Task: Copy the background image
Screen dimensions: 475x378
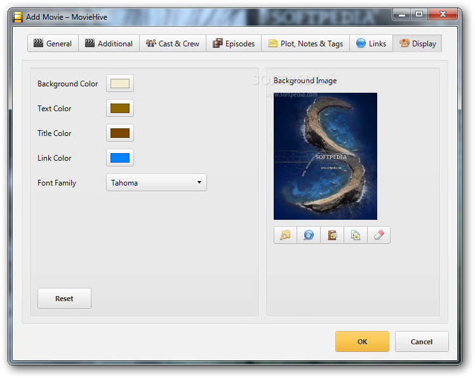Action: 356,235
